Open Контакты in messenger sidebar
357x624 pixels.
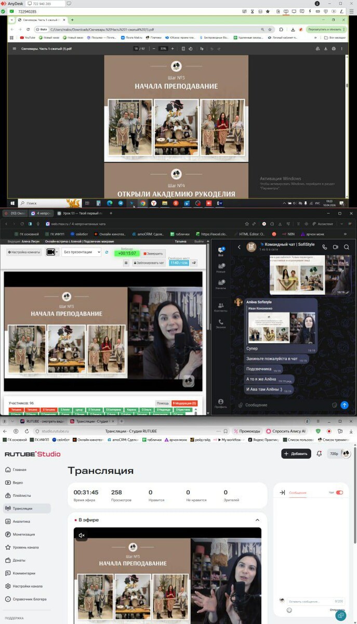(x=221, y=307)
